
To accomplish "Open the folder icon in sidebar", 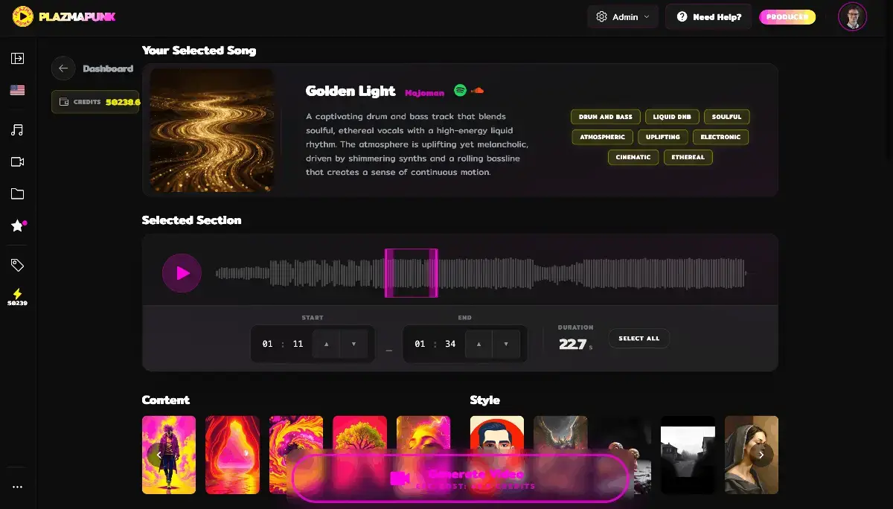I will click(x=17, y=193).
